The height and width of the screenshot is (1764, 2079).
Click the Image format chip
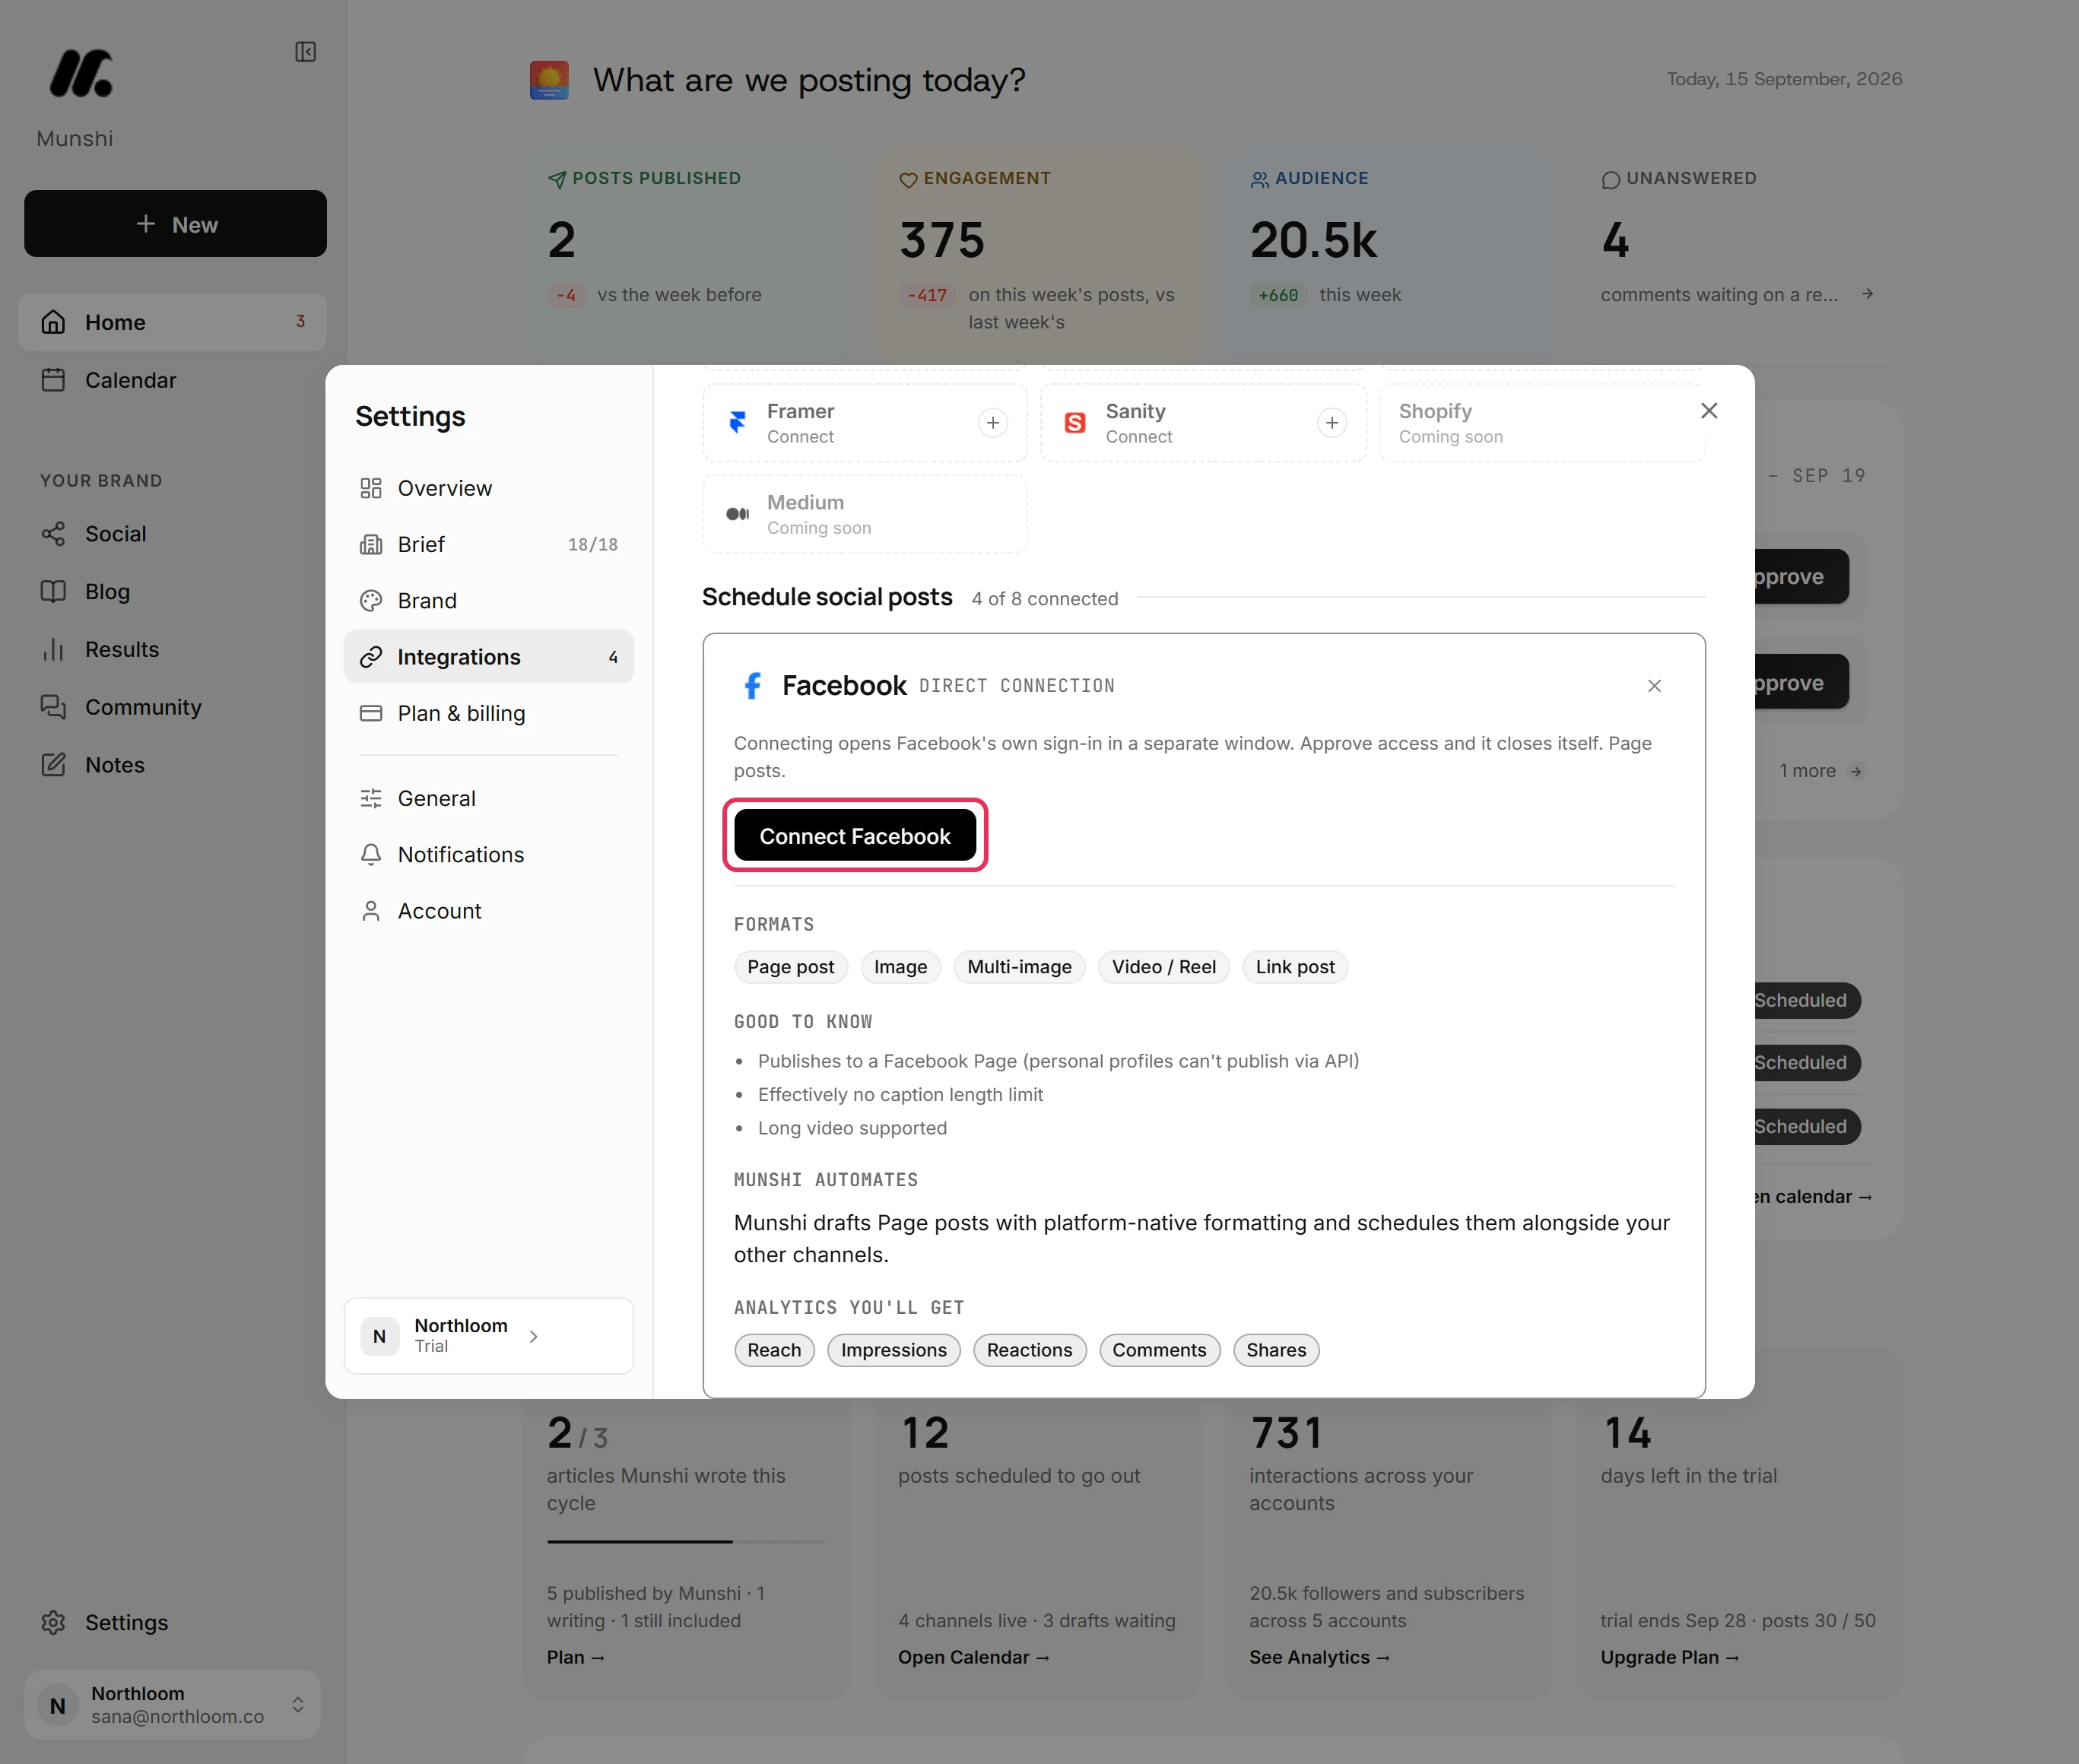[901, 967]
